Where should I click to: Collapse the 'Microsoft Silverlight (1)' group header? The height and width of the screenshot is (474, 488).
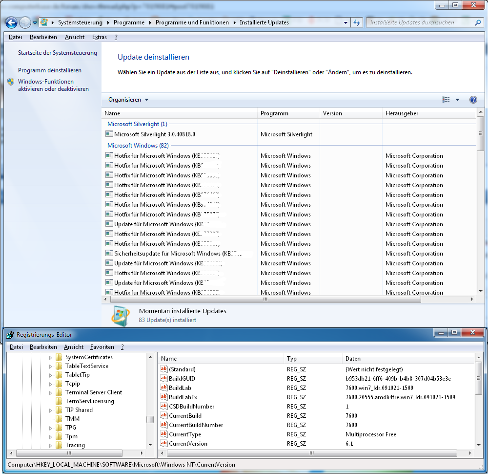pyautogui.click(x=137, y=124)
